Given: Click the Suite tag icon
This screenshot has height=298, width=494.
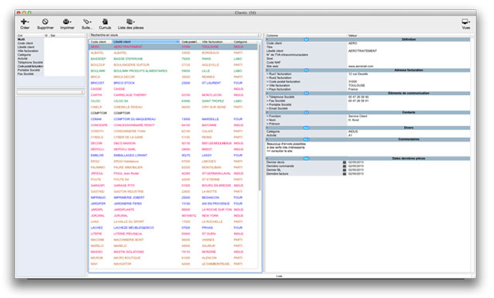Looking at the screenshot, I should point(87,22).
